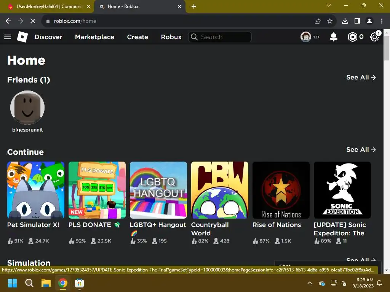
Task: Open the Discover menu item
Action: [x=48, y=37]
